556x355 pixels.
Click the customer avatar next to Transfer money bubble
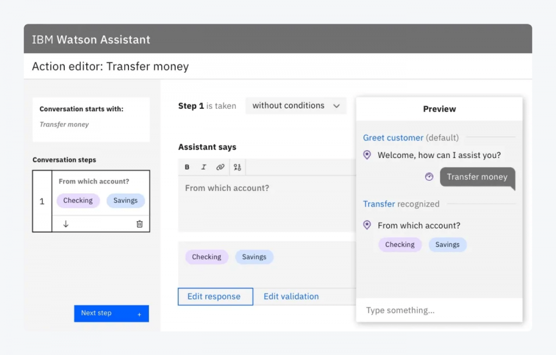(429, 177)
